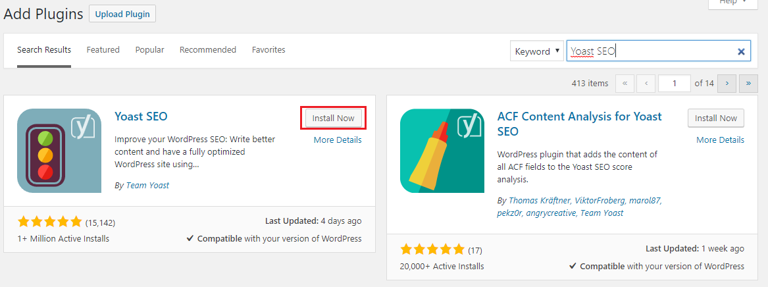This screenshot has height=287, width=768.
Task: Open the Keyword search type dropdown
Action: (x=537, y=51)
